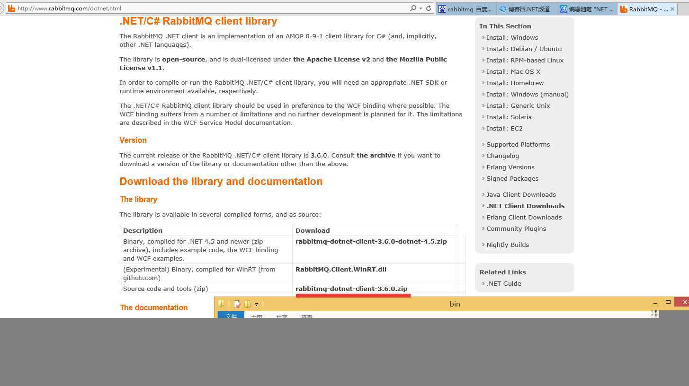Open Community Plugins link

pyautogui.click(x=516, y=228)
